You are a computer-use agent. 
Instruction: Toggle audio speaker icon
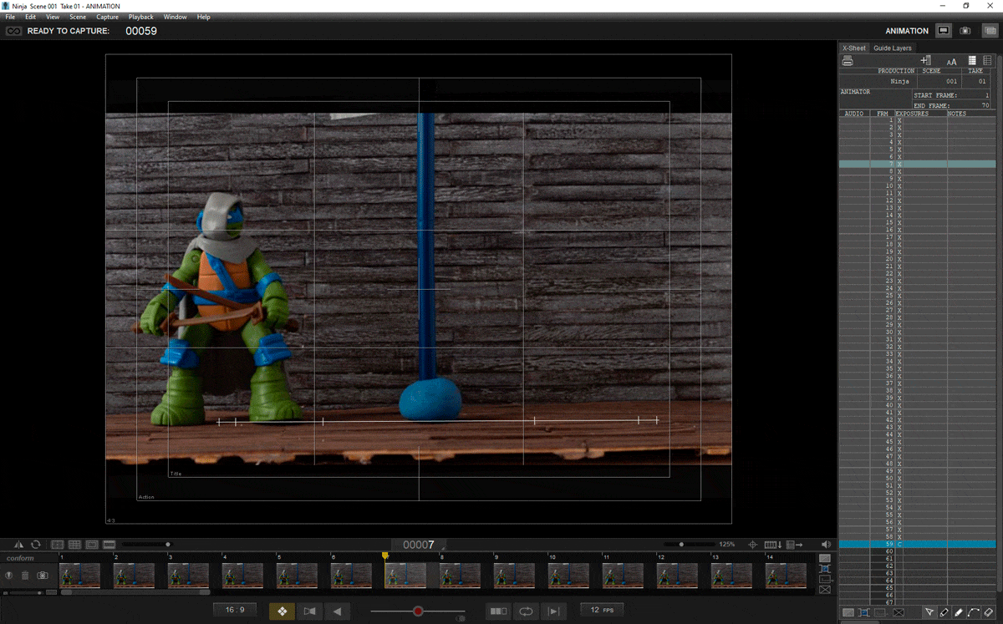[827, 545]
